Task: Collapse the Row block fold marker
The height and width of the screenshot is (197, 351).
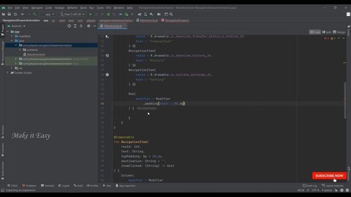Action: [112, 108]
